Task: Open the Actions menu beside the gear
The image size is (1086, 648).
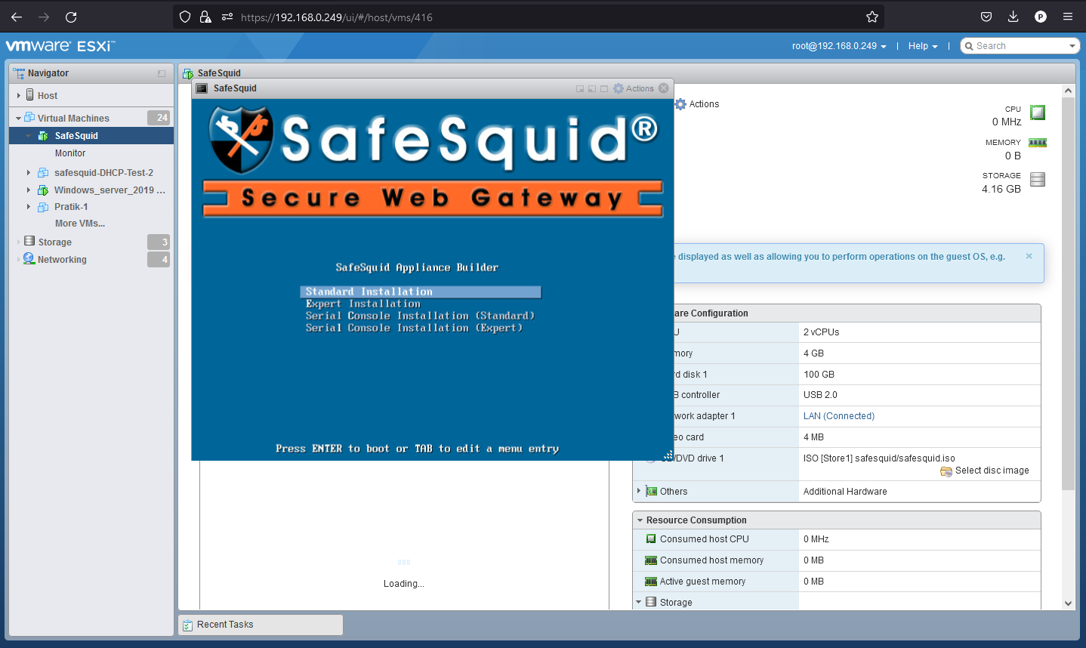Action: 640,88
